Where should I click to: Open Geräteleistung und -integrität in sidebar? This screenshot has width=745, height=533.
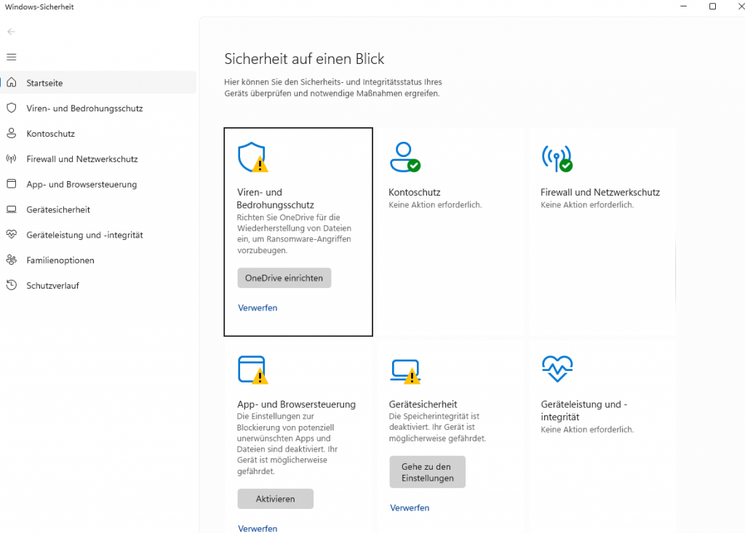[84, 235]
